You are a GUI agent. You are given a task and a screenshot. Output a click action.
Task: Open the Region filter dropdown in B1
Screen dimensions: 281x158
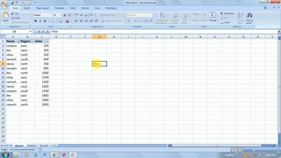pyautogui.click(x=32, y=41)
